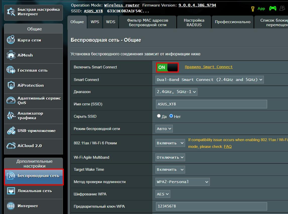Open Гостевая сеть menu item

(x=33, y=71)
